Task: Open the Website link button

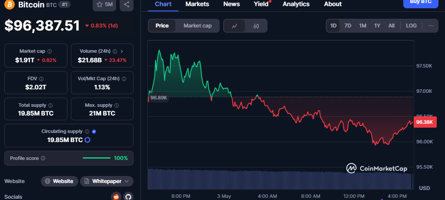Action: pos(60,181)
